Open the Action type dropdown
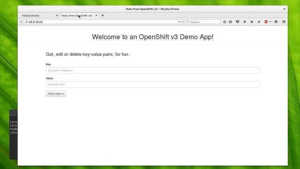This screenshot has height=169, width=300. [x=56, y=93]
